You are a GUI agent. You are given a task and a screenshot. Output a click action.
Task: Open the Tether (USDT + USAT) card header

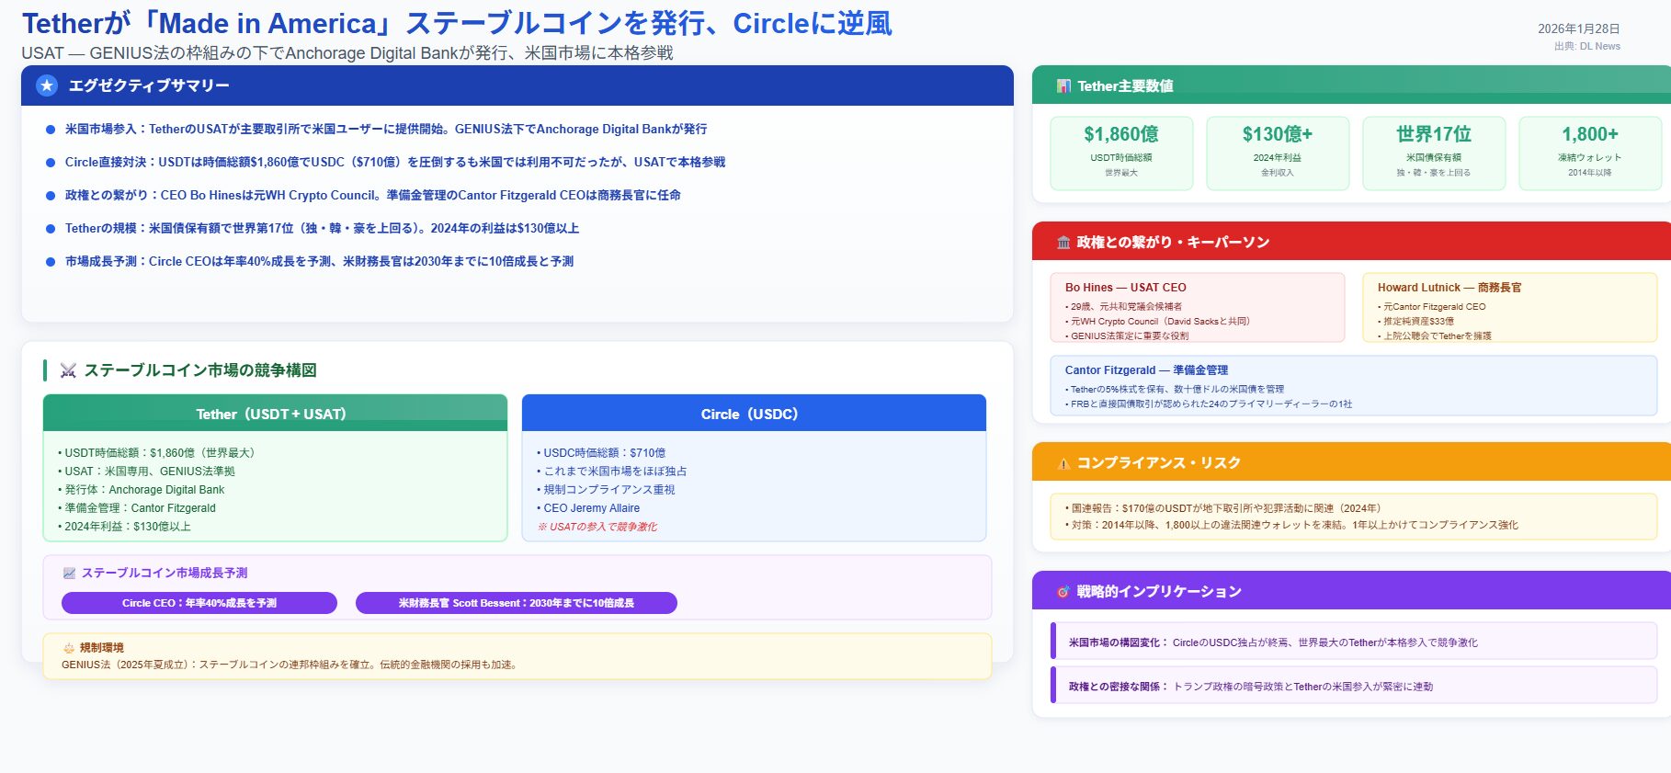(x=275, y=414)
